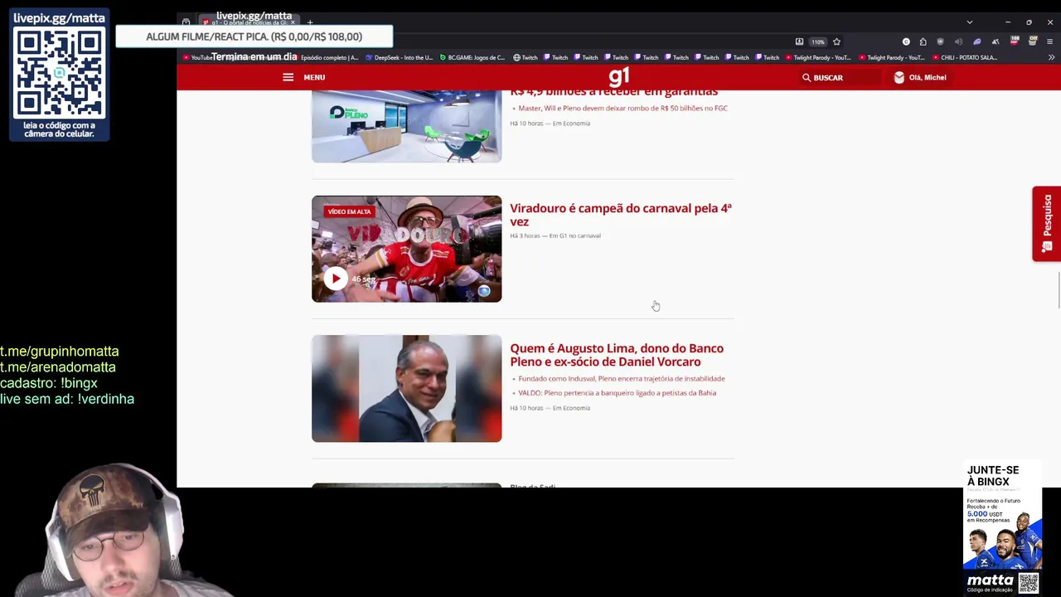Open headline Quem é Augusto Lima

click(x=617, y=355)
